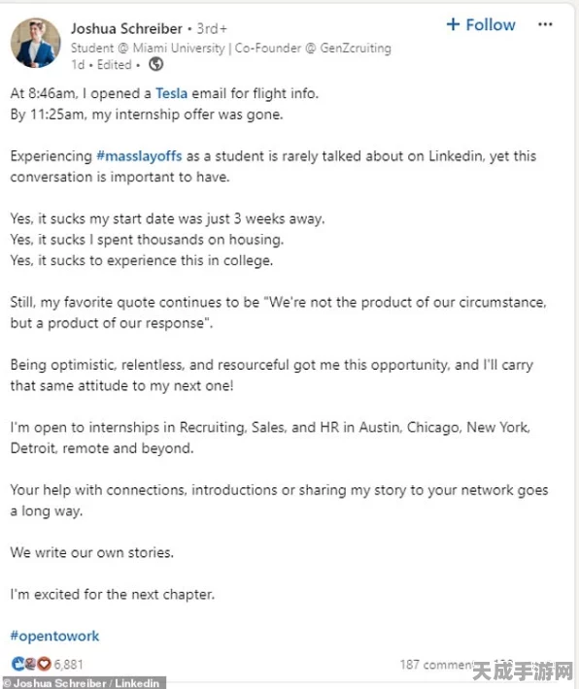The width and height of the screenshot is (579, 689).
Task: Open Joshua Schreiber's profile photo
Action: (x=36, y=43)
